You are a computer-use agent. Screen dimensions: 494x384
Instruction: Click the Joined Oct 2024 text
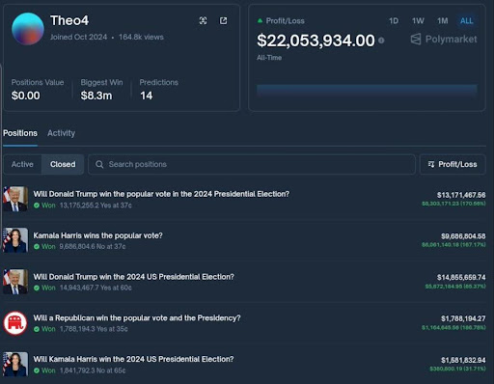pyautogui.click(x=78, y=37)
